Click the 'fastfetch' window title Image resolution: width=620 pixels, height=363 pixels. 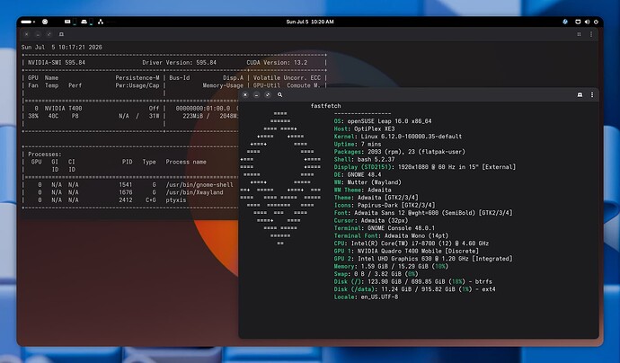click(326, 106)
